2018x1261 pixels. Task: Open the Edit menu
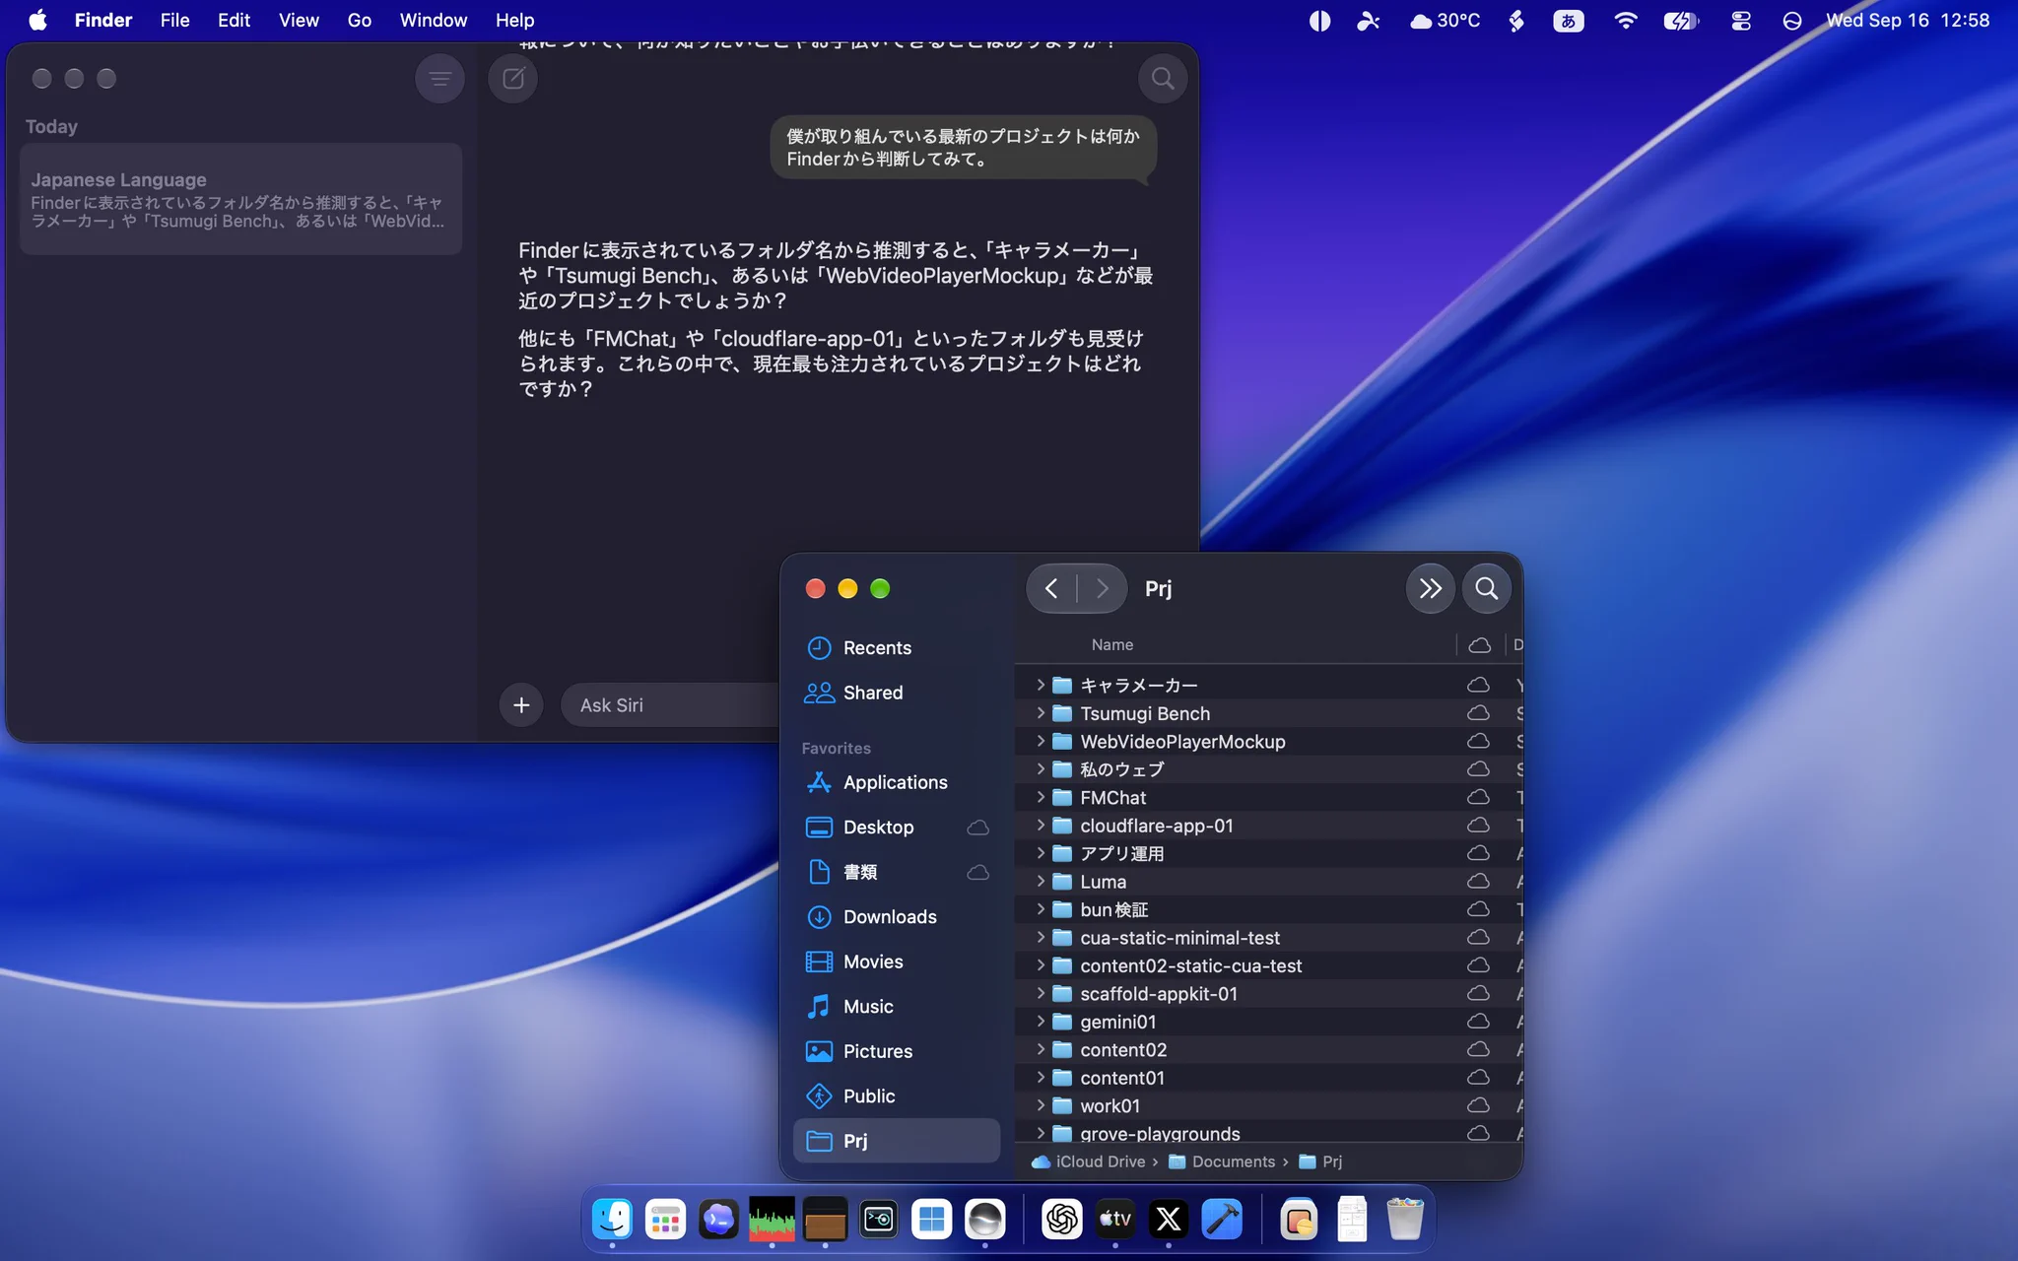[234, 20]
